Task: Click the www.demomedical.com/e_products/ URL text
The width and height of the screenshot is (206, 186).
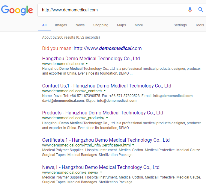Action: tap(73, 118)
